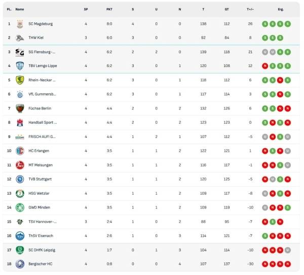Viewport: 304px width, 275px height.
Task: Click the SG Flensburg club logo
Action: [20, 52]
